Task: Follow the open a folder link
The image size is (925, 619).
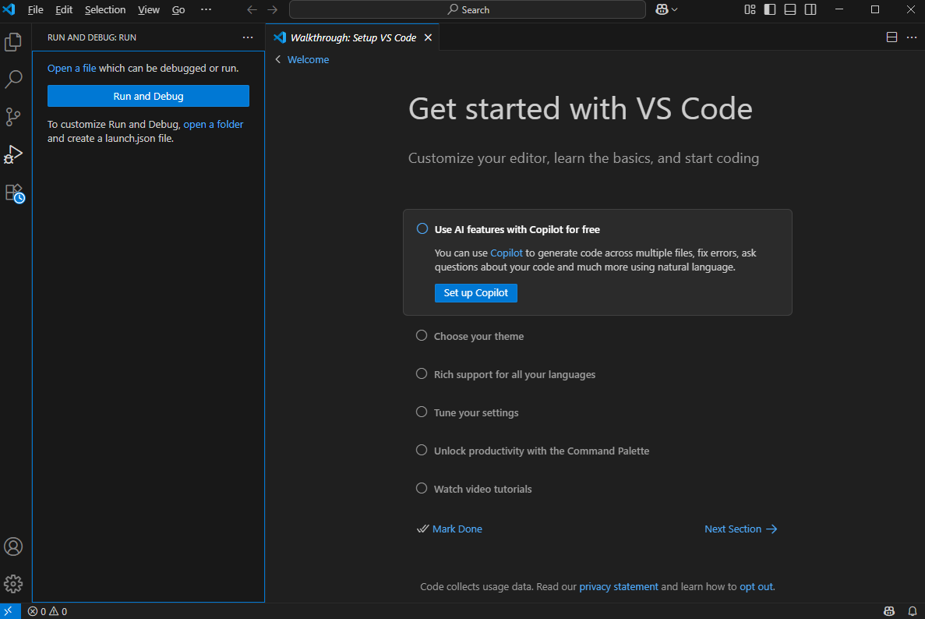Action: [214, 125]
